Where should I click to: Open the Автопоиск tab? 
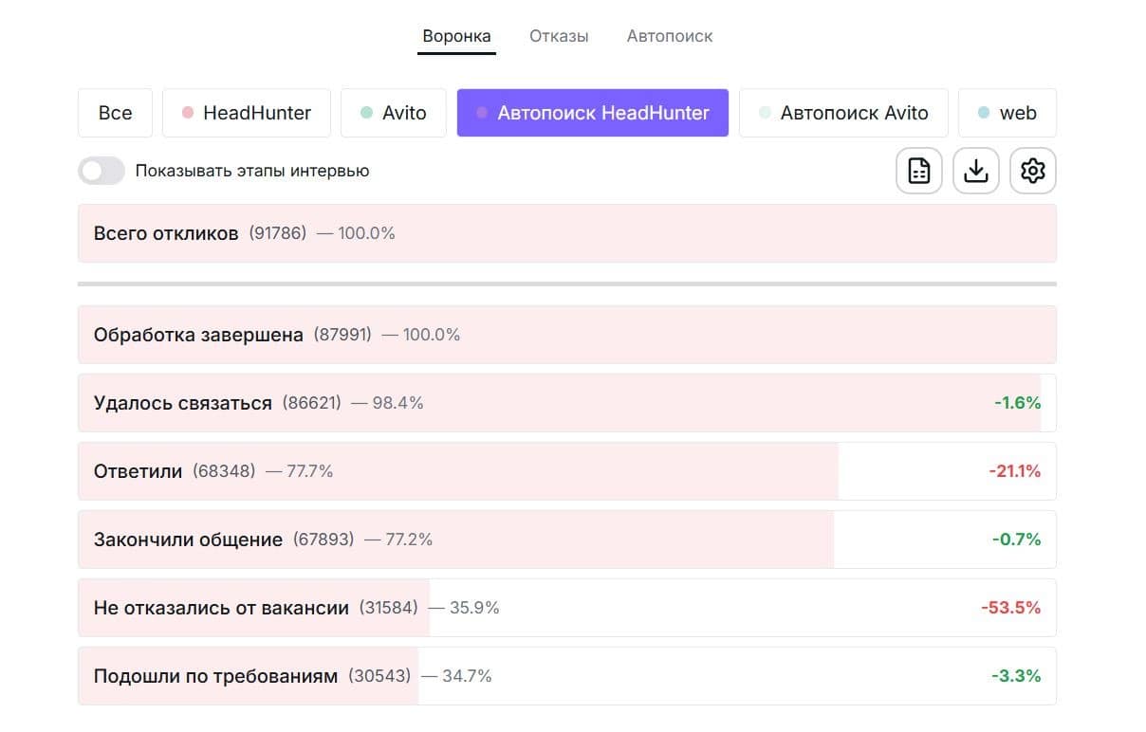pos(670,36)
